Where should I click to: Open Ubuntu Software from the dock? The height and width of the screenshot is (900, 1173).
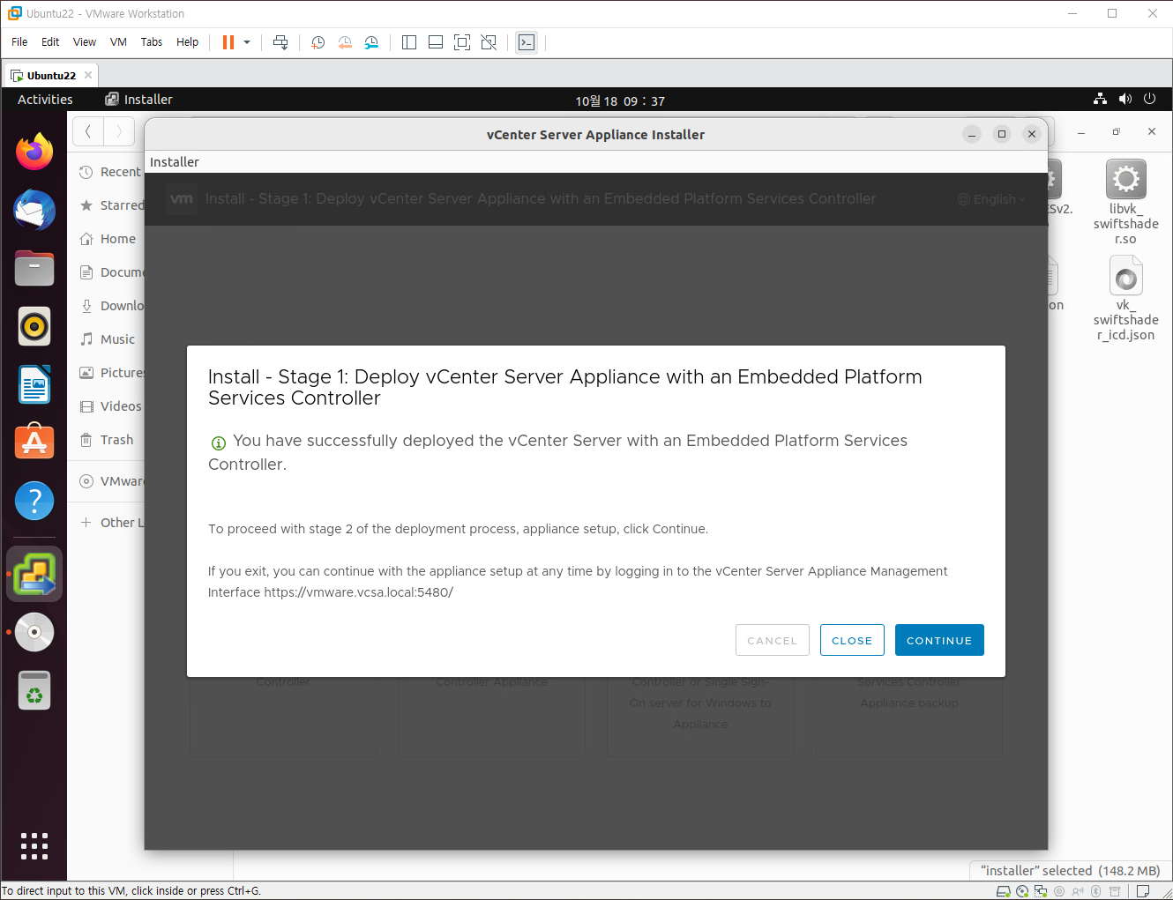[x=34, y=443]
